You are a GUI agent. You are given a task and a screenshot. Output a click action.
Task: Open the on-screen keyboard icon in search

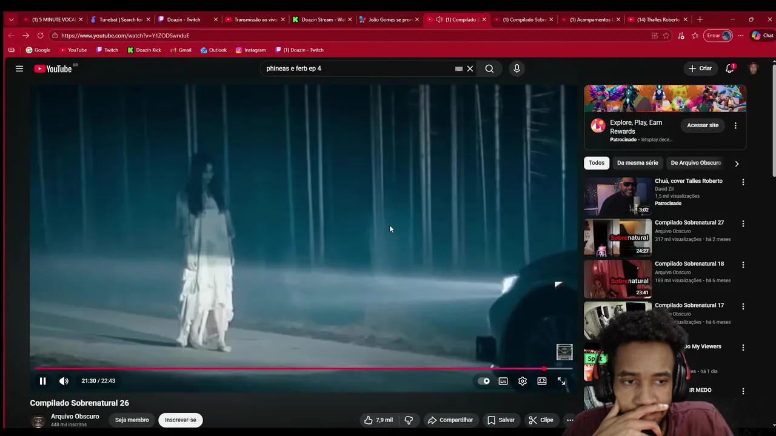click(x=459, y=68)
